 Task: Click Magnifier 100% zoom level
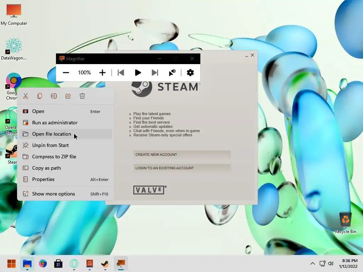[84, 73]
